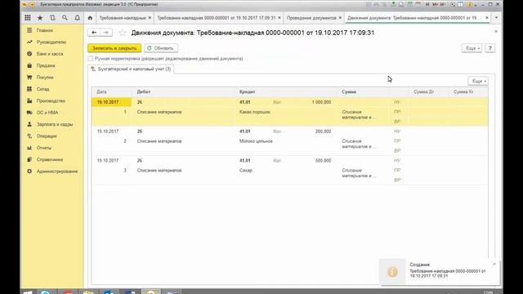Open the History icon in the top toolbar
This screenshot has height=294, width=523.
(52, 18)
